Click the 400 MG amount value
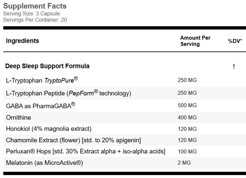 [187, 117]
